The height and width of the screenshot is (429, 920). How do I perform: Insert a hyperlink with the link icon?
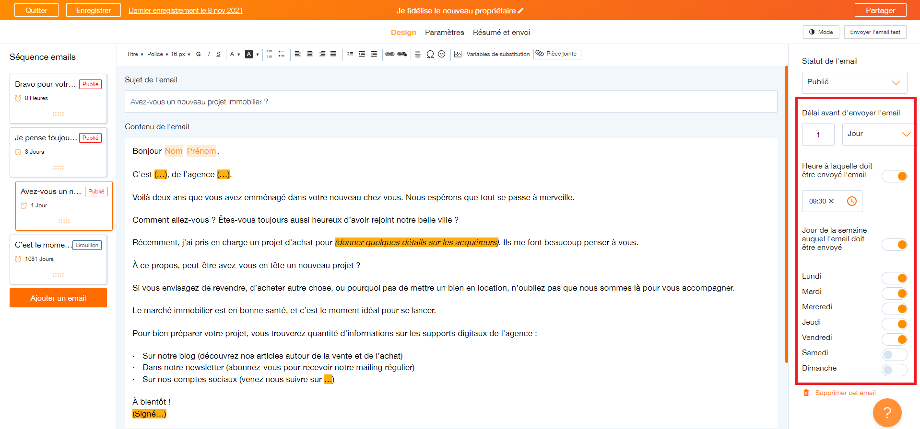point(390,54)
